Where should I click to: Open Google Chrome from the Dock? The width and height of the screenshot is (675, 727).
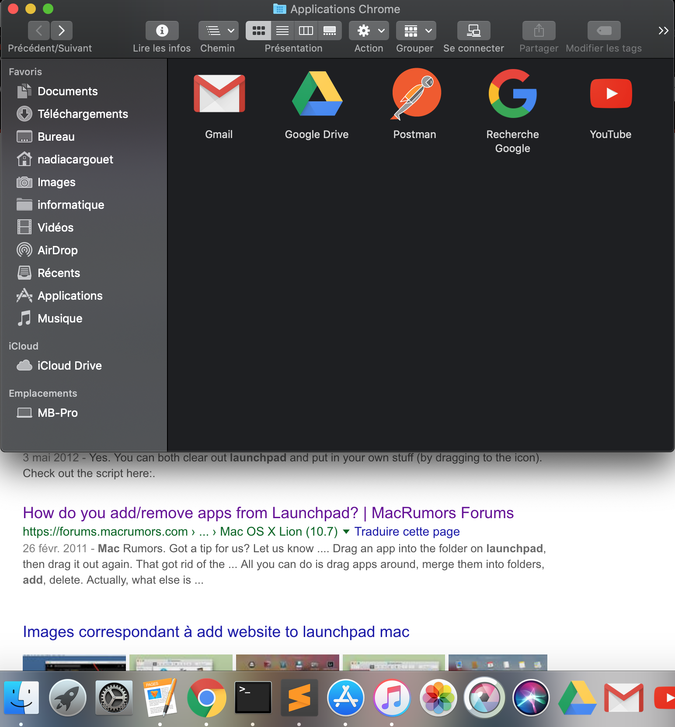tap(206, 698)
